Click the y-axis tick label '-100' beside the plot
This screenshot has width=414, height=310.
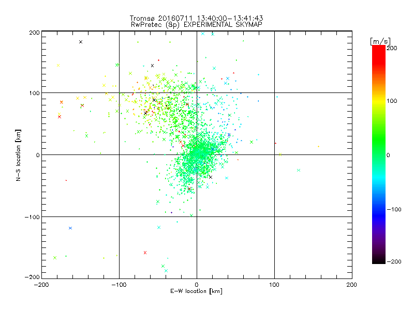tap(32, 217)
